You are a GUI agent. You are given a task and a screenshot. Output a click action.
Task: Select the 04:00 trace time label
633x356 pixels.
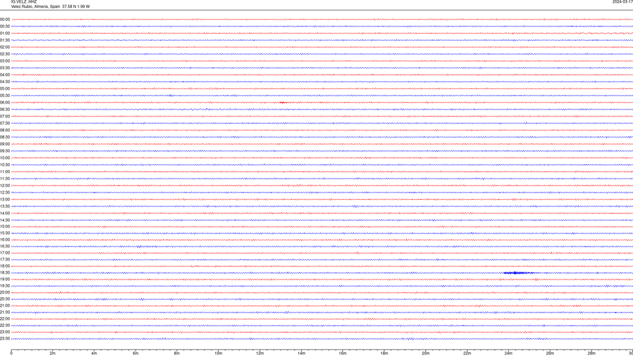5,74
